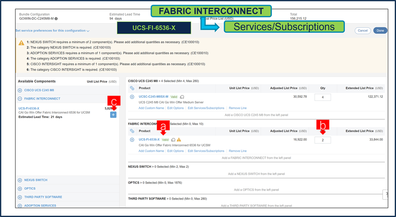This screenshot has height=217, width=396.
Task: Click scroll-to-top button at right edge
Action: 385,195
